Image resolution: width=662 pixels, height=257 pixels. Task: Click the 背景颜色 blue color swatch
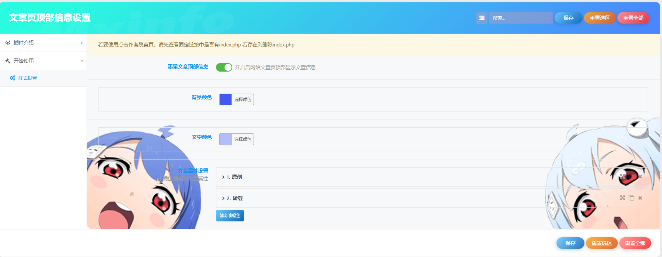(x=226, y=99)
